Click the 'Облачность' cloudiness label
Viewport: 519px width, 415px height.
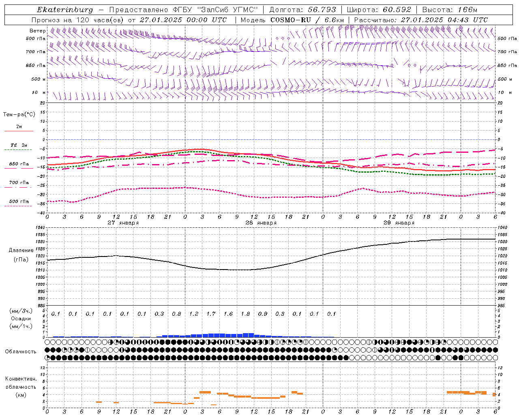pos(21,352)
